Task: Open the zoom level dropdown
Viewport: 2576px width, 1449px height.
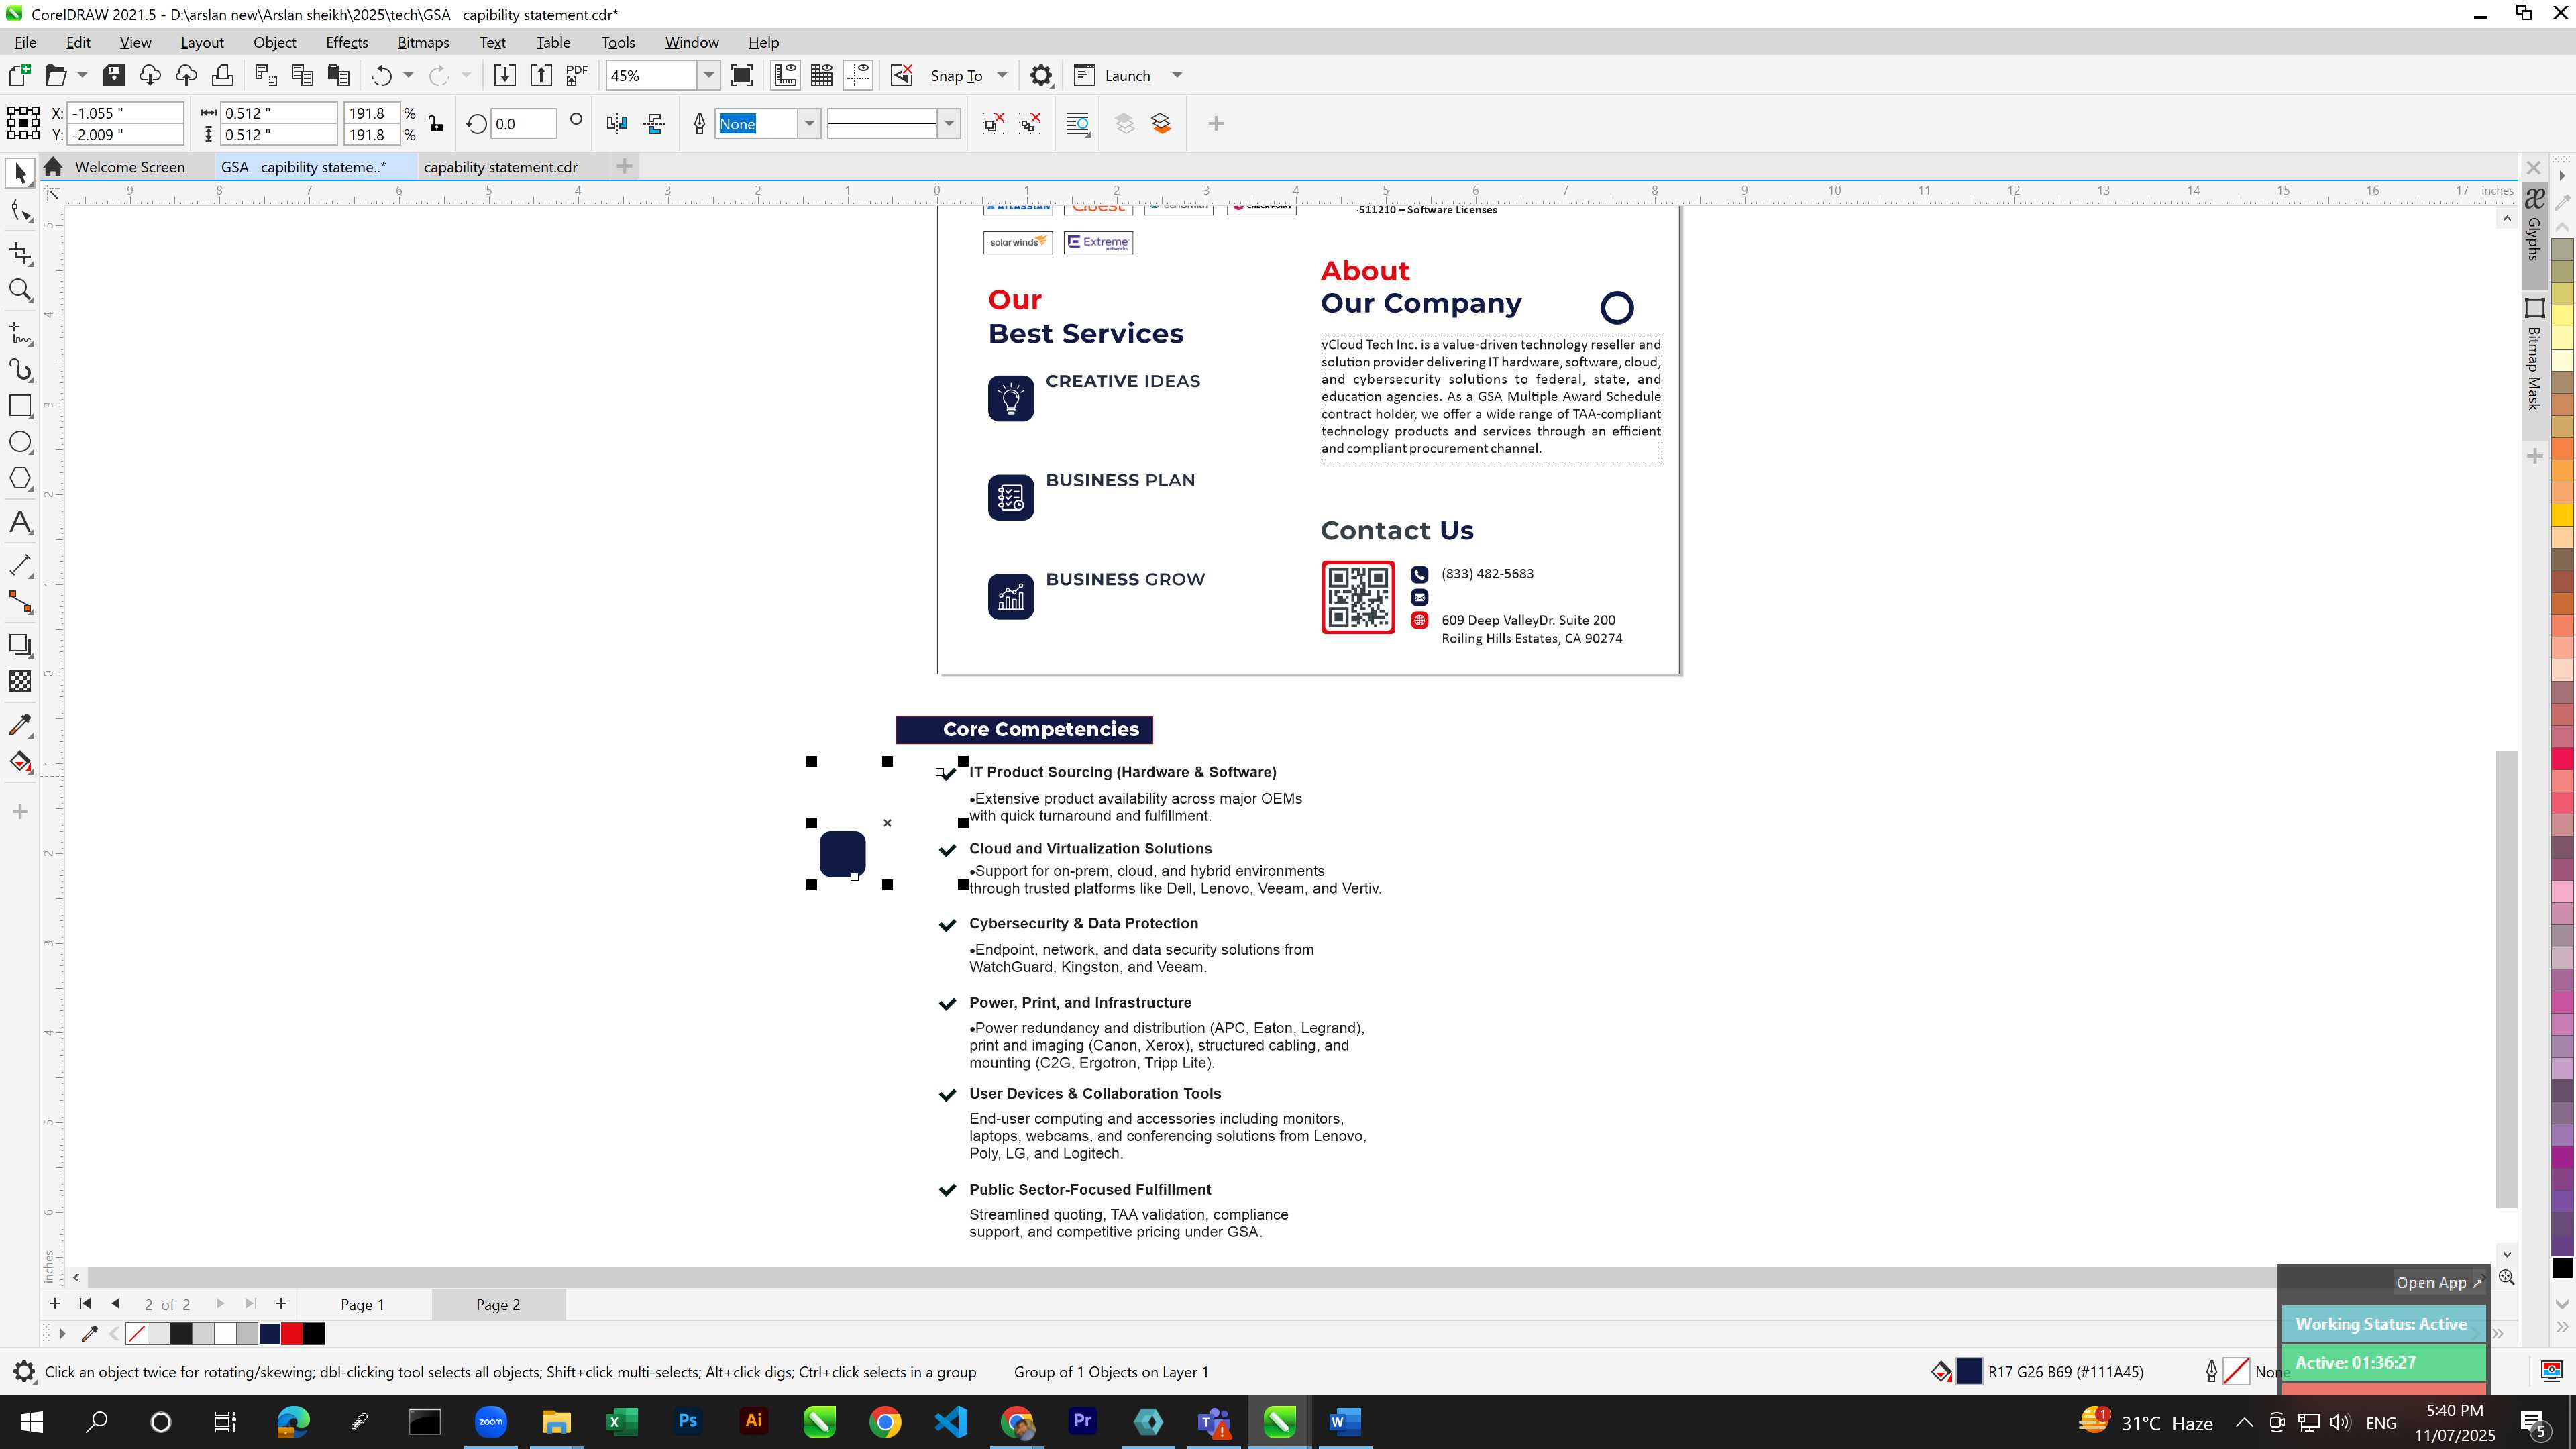Action: coord(709,76)
